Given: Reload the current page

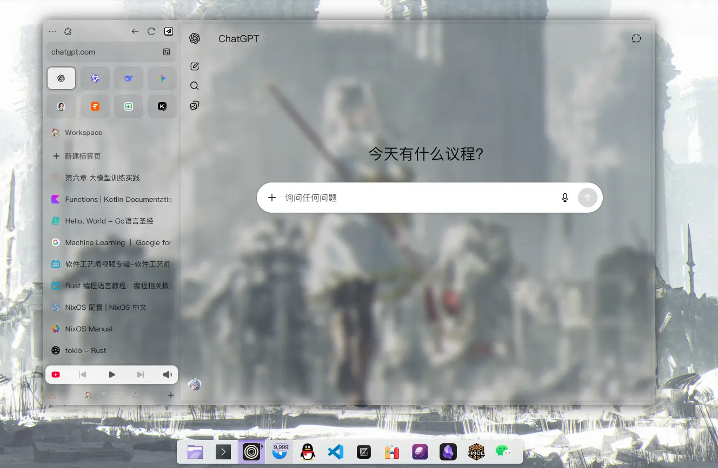Looking at the screenshot, I should coord(151,31).
